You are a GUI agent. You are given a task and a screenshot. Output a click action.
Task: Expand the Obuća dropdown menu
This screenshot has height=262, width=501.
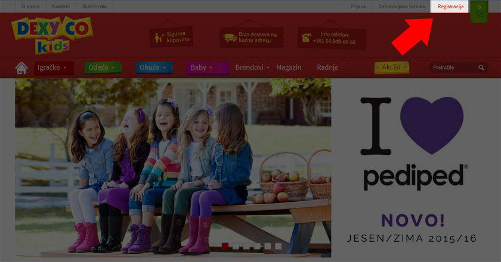(x=154, y=68)
